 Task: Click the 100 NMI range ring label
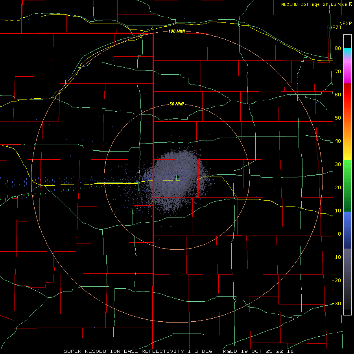(177, 31)
